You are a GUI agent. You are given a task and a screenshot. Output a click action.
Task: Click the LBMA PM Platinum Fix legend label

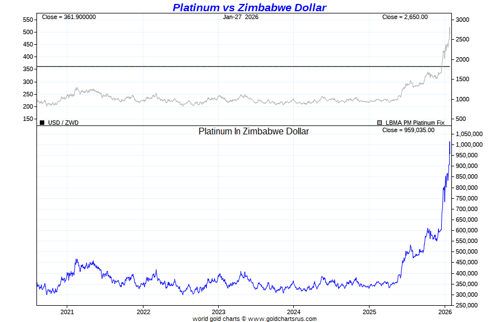coord(415,123)
